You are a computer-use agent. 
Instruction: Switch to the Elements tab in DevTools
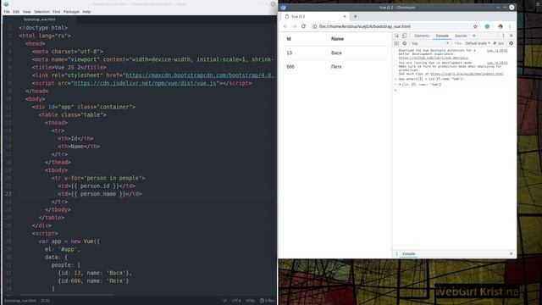click(422, 36)
